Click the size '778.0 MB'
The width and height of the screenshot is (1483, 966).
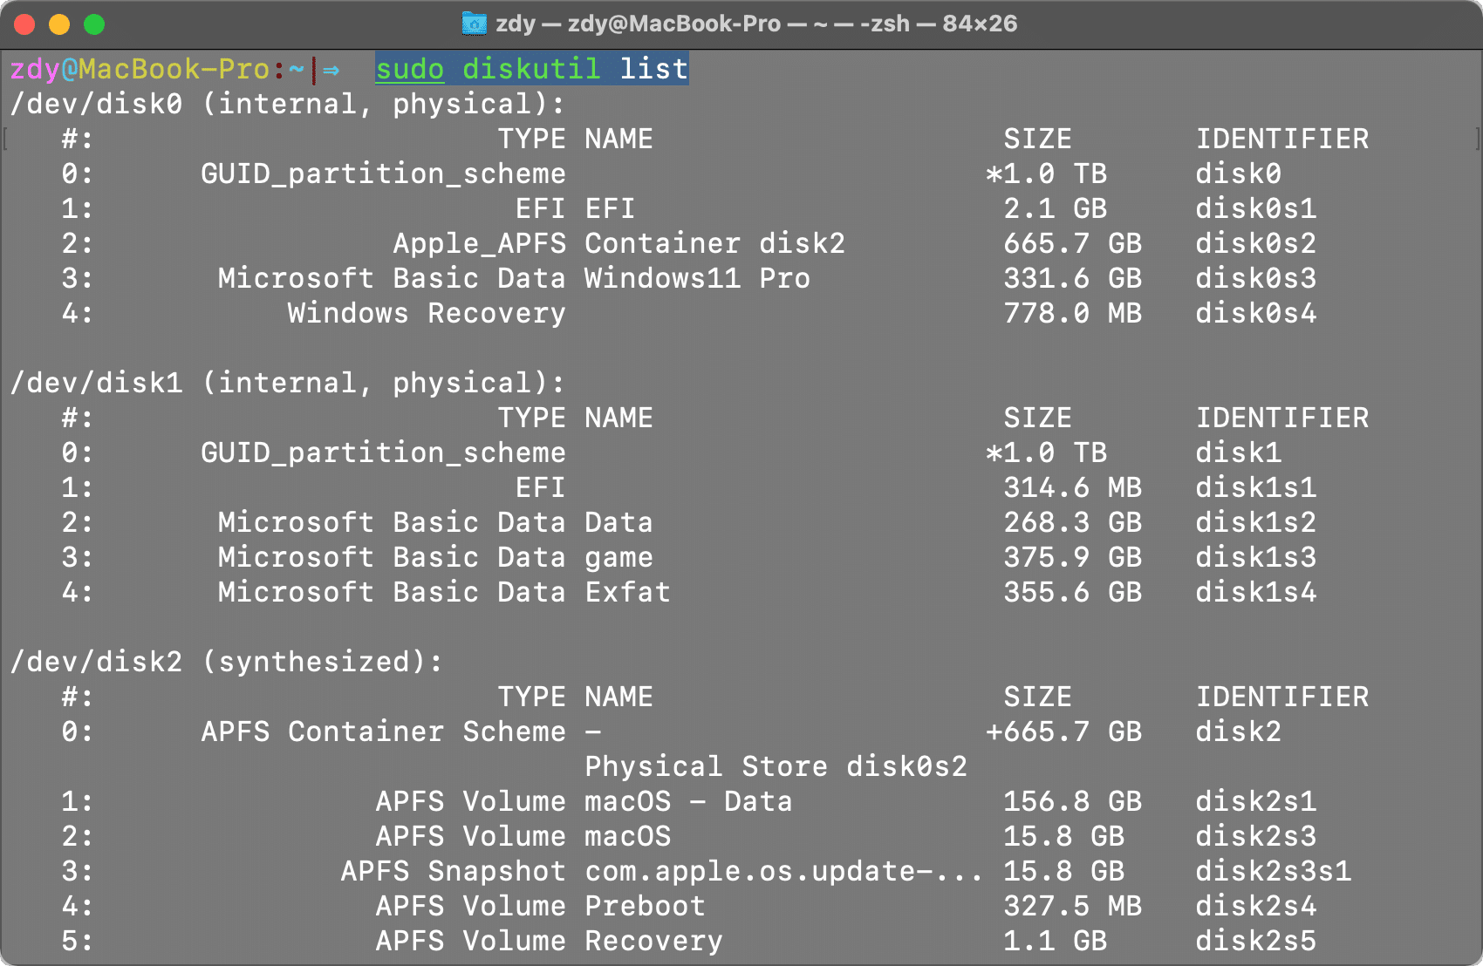coord(1073,314)
